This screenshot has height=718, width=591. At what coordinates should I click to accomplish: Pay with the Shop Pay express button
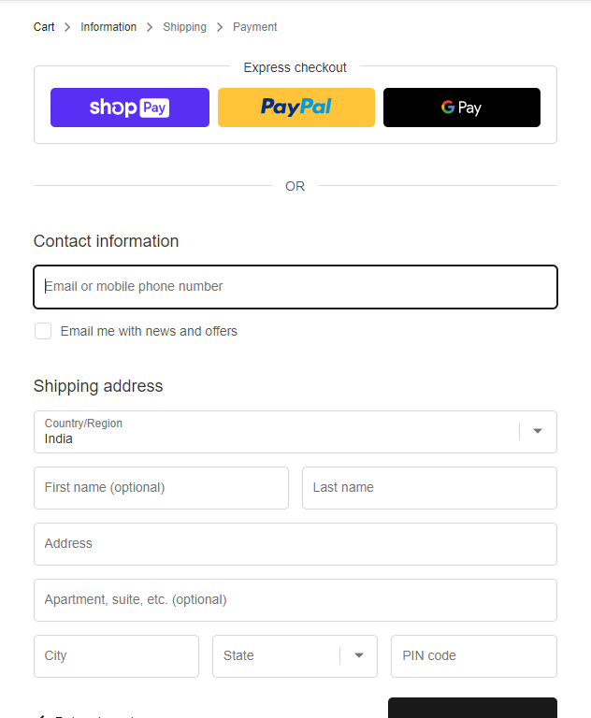tap(130, 108)
